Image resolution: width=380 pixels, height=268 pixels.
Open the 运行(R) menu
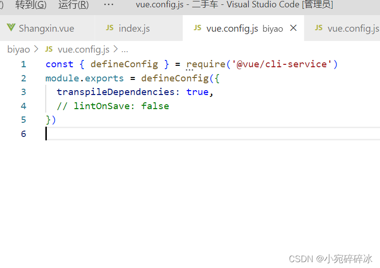coord(74,4)
